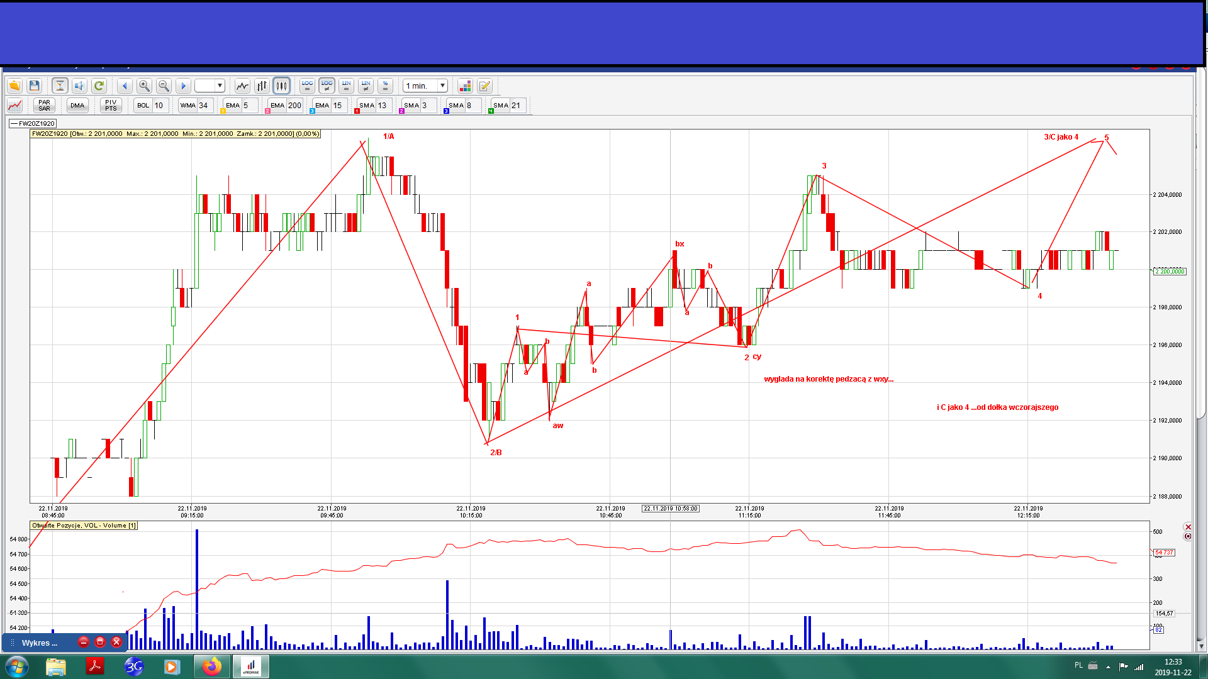Enable the DMA indicator button
Viewport: 1208px width, 679px height.
point(77,105)
